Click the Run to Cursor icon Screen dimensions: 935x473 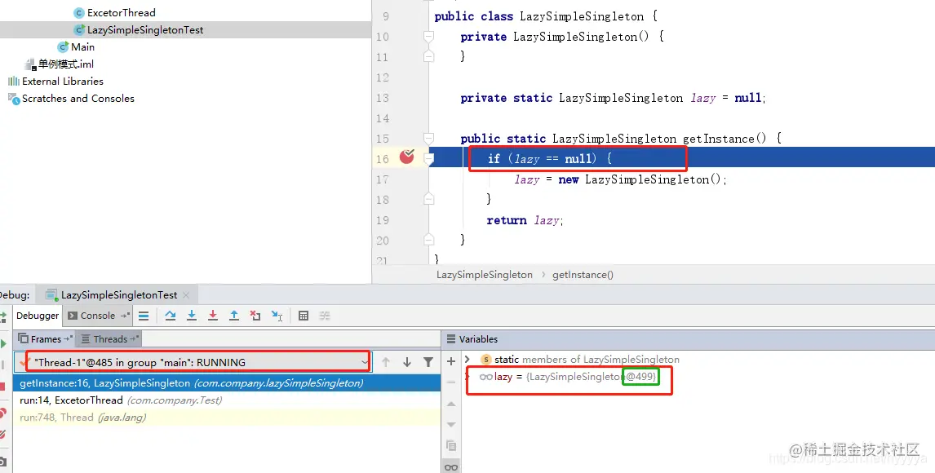[277, 316]
